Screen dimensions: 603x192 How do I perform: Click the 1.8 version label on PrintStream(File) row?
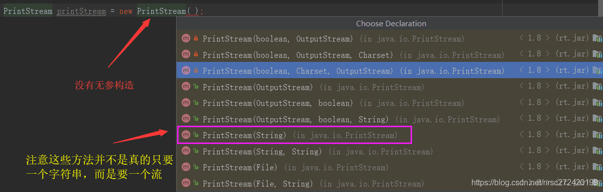535,167
